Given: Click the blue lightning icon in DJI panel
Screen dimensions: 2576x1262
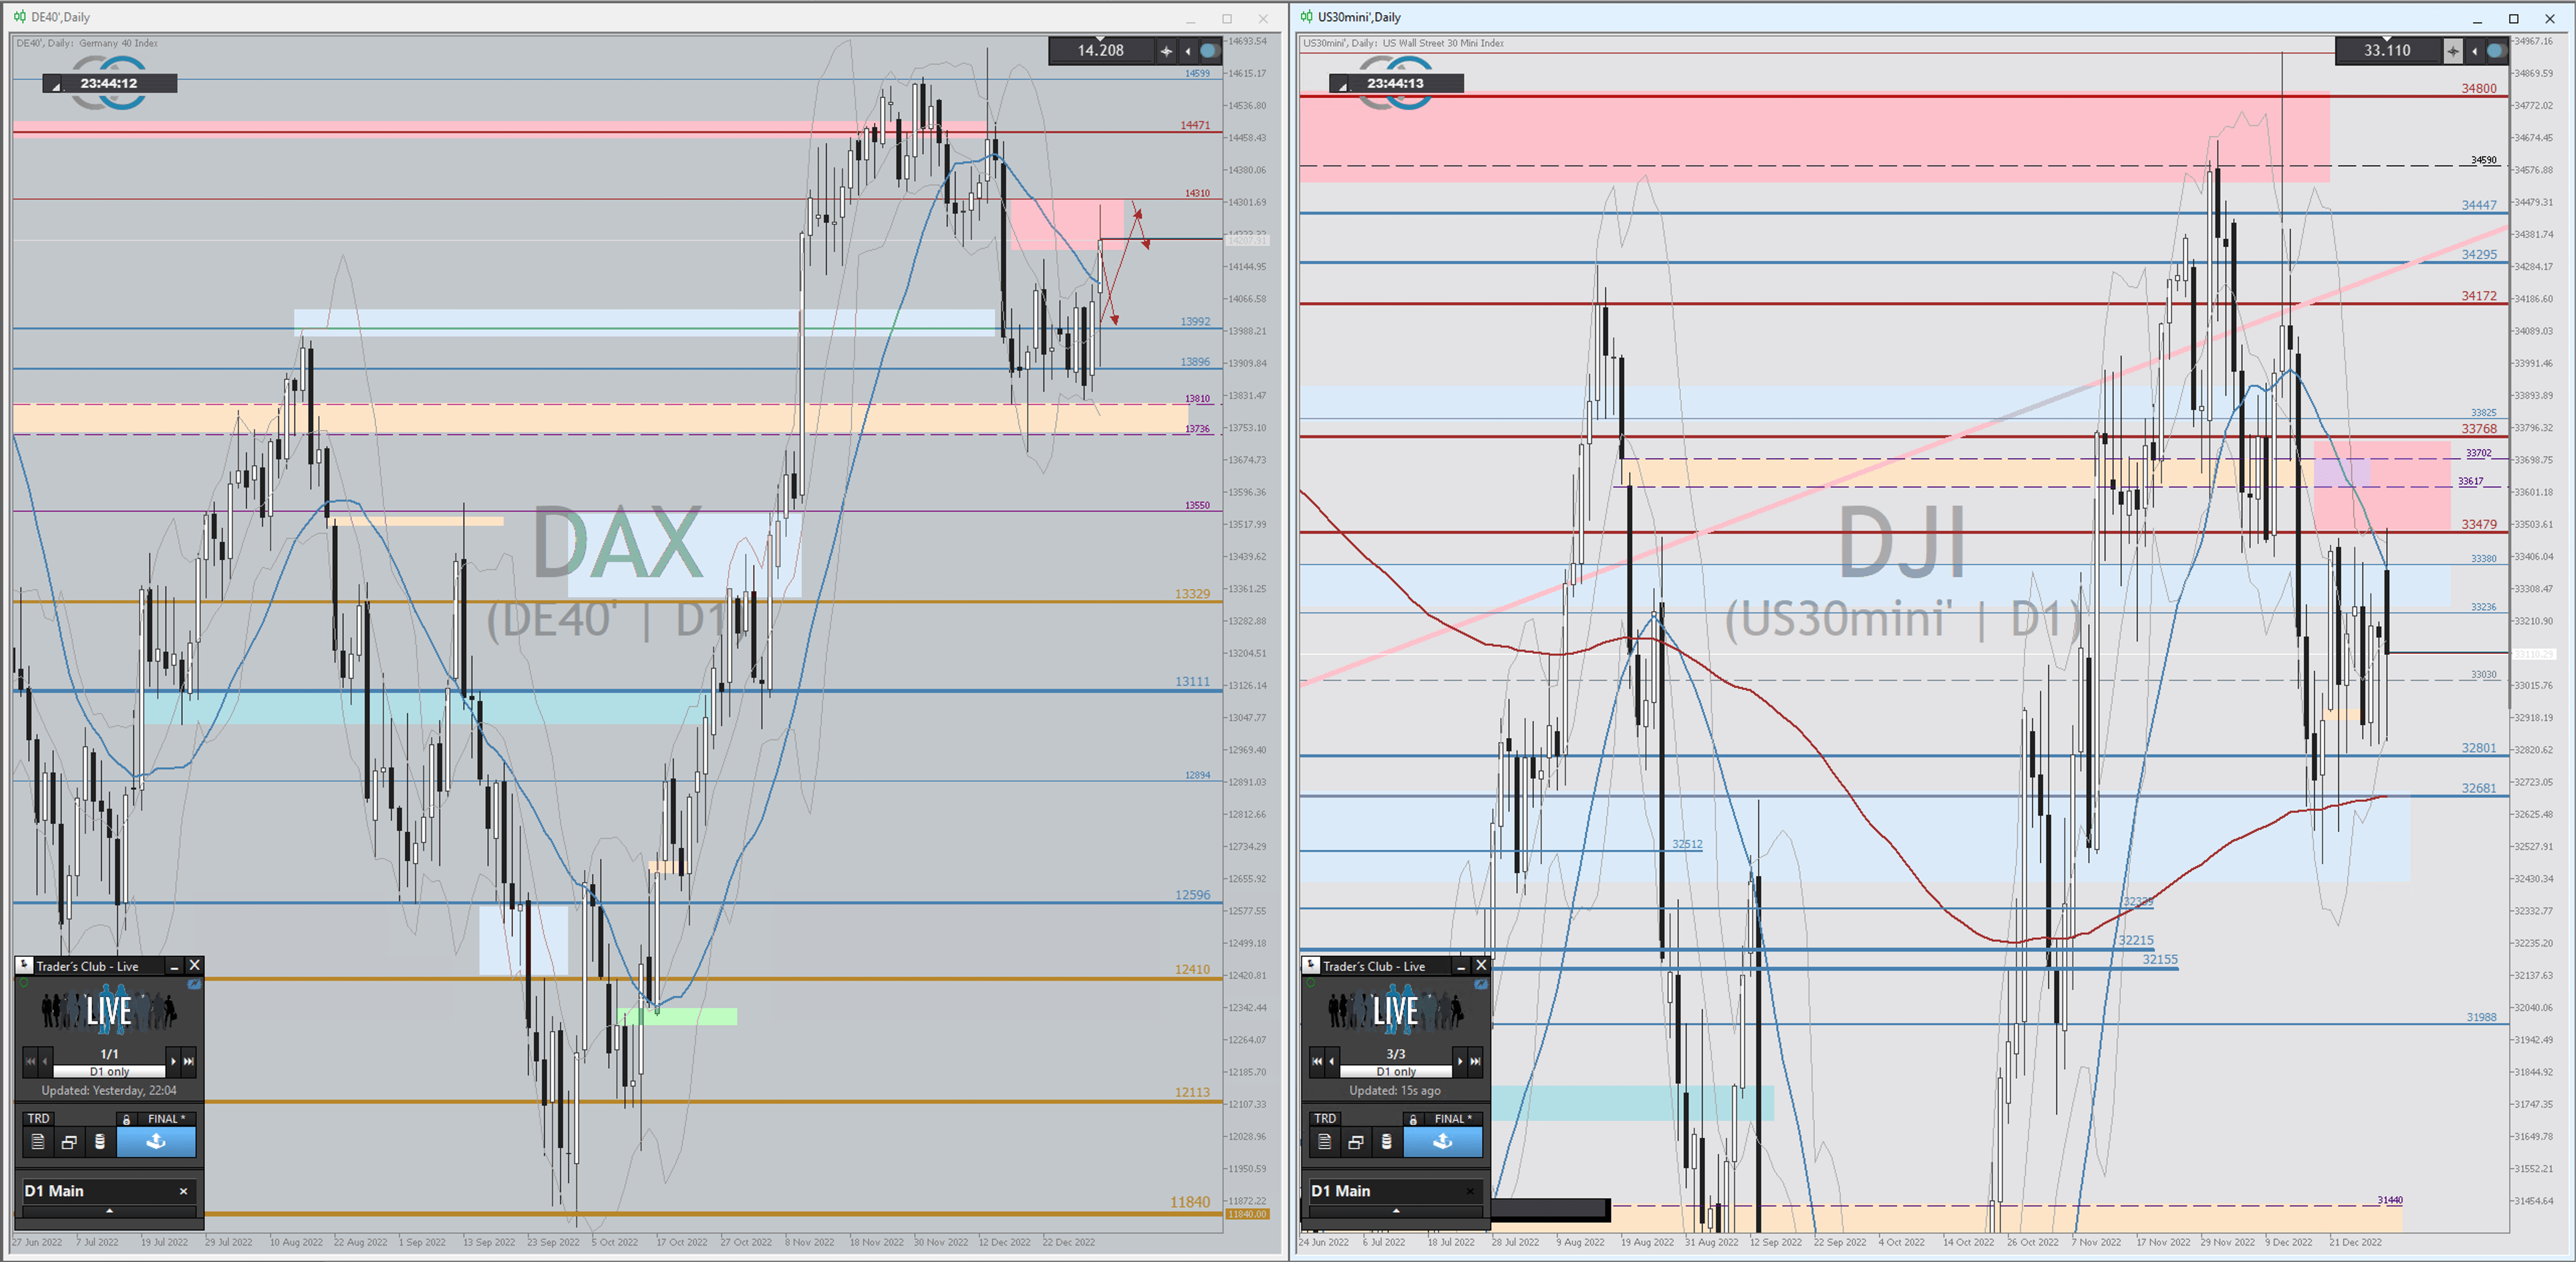Looking at the screenshot, I should coord(1481,985).
